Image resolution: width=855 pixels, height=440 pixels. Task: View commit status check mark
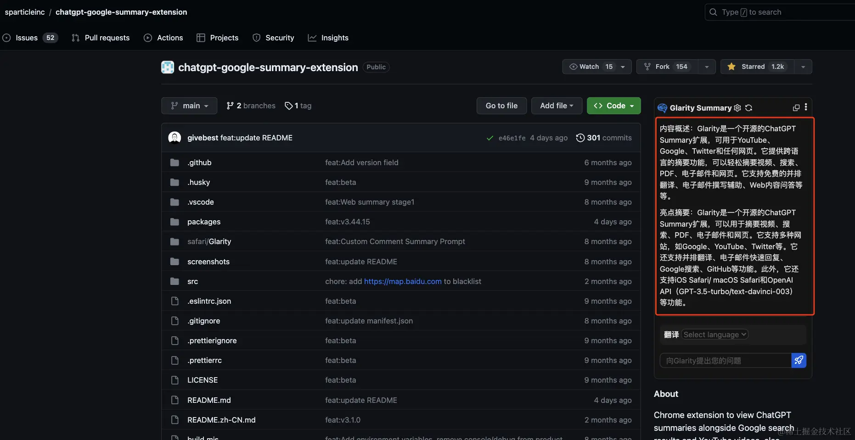[x=490, y=138]
